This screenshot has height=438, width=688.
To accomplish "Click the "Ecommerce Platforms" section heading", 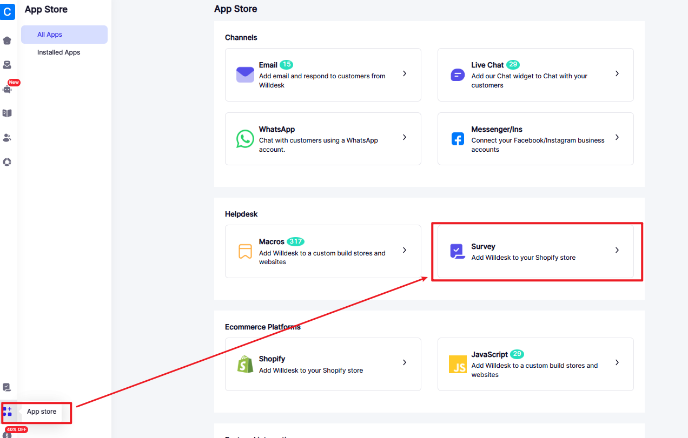I will (x=263, y=327).
